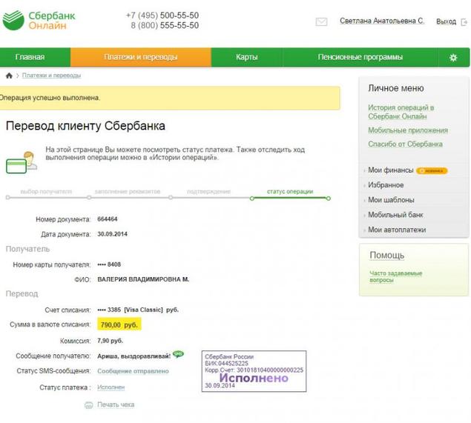Open the Спасибо от Сбербанка link
Viewport: 471px width, 423px height.
click(x=405, y=144)
